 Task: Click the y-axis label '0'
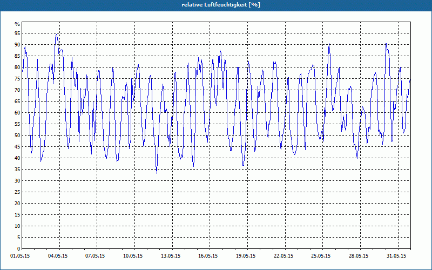(19, 248)
